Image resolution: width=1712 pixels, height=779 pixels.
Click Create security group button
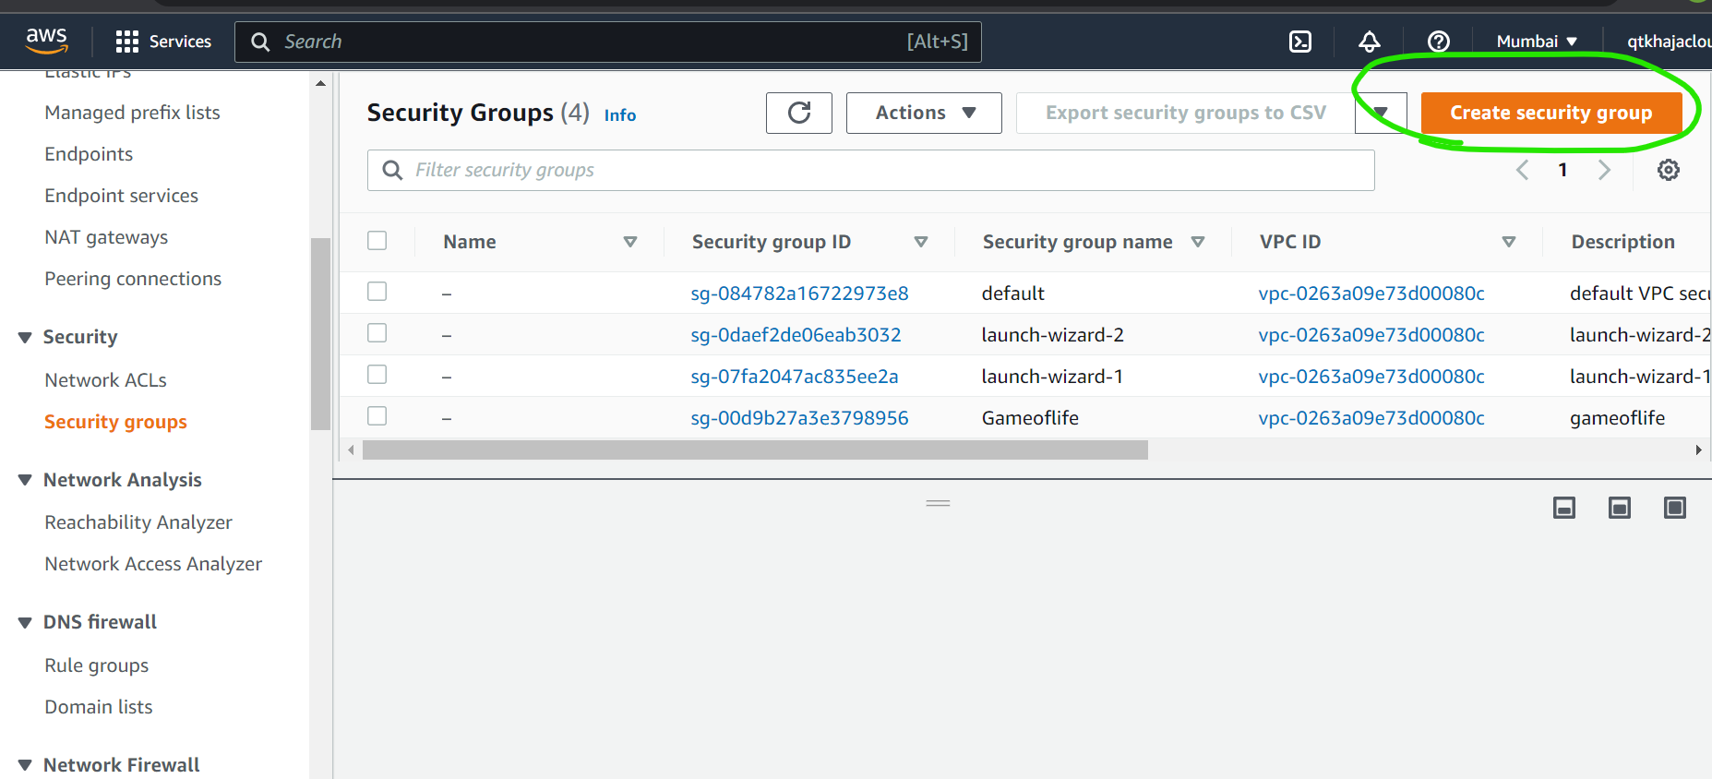point(1551,113)
